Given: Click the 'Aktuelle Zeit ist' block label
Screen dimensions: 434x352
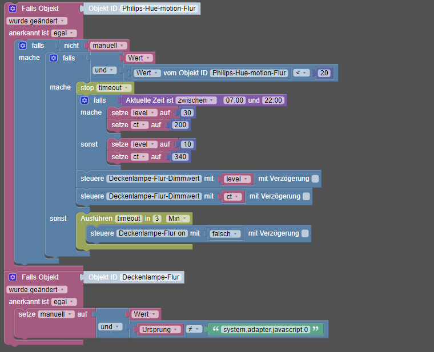Looking at the screenshot, I should pyautogui.click(x=150, y=100).
